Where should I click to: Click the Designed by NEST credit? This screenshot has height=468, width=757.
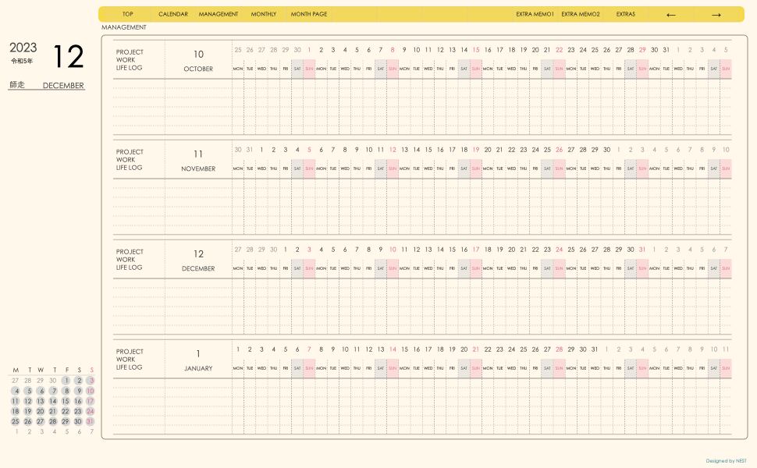click(726, 461)
